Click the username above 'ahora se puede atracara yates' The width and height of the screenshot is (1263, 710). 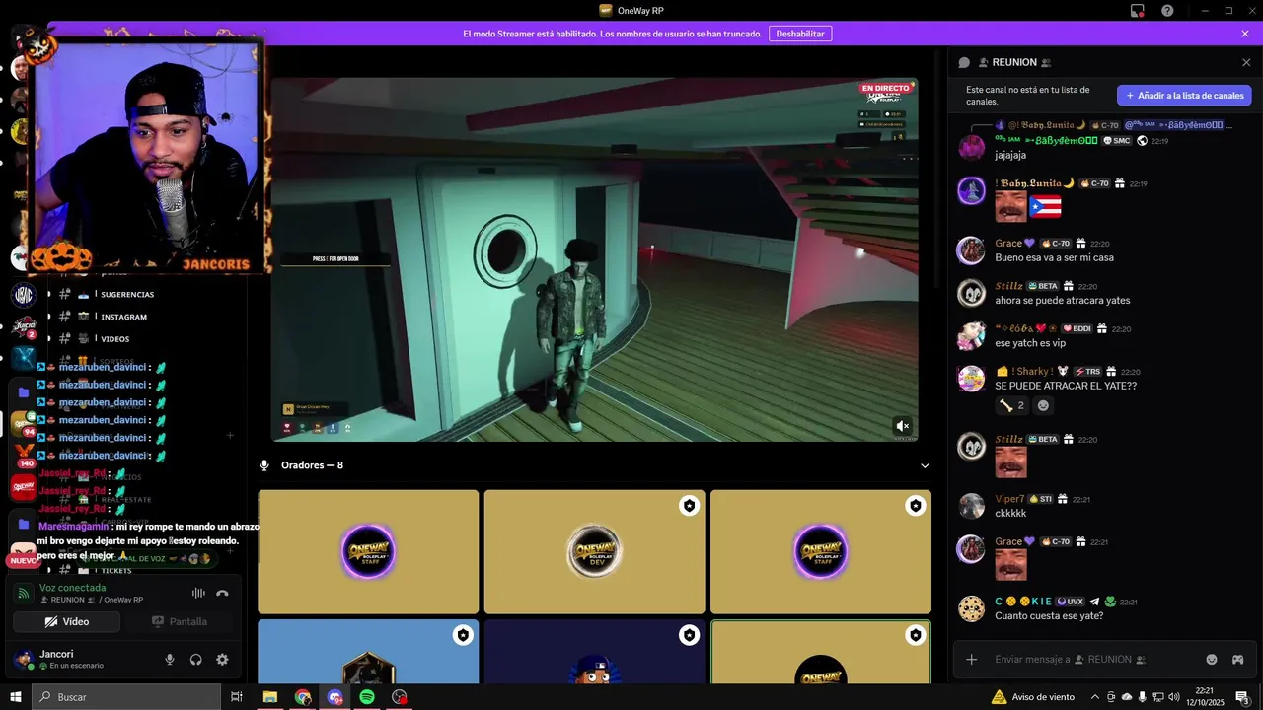[1008, 286]
